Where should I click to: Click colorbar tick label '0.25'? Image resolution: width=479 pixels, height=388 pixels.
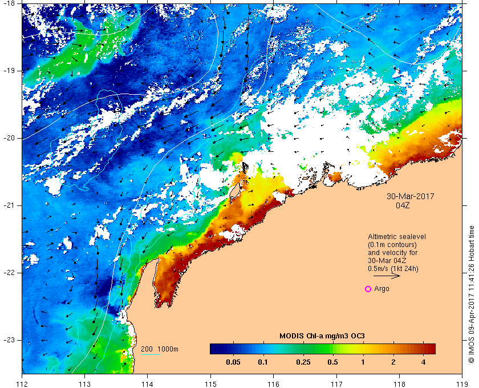click(303, 362)
